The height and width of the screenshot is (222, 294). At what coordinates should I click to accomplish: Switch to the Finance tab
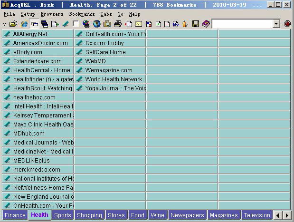15,215
